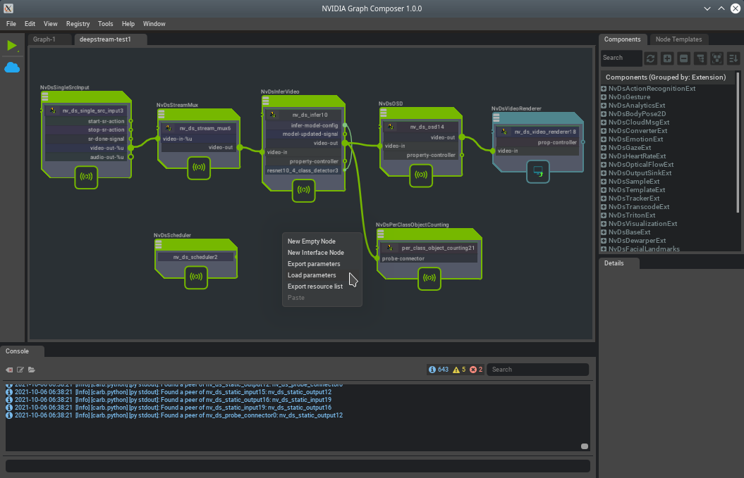Click the green Run graph play button
This screenshot has height=478, width=744.
pyautogui.click(x=11, y=46)
